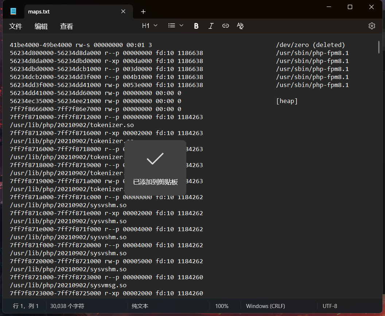Insert a link with link icon
The width and height of the screenshot is (385, 316).
[x=225, y=26]
